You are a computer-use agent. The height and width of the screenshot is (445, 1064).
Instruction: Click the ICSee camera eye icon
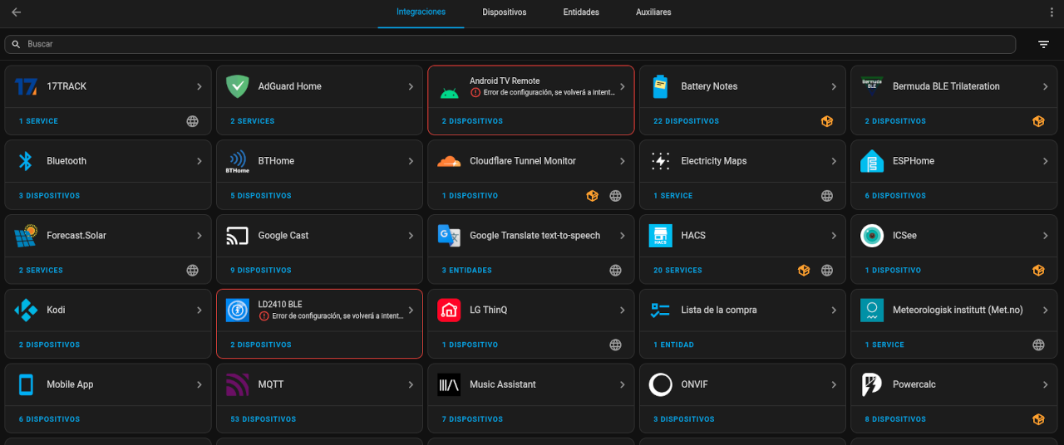(872, 236)
